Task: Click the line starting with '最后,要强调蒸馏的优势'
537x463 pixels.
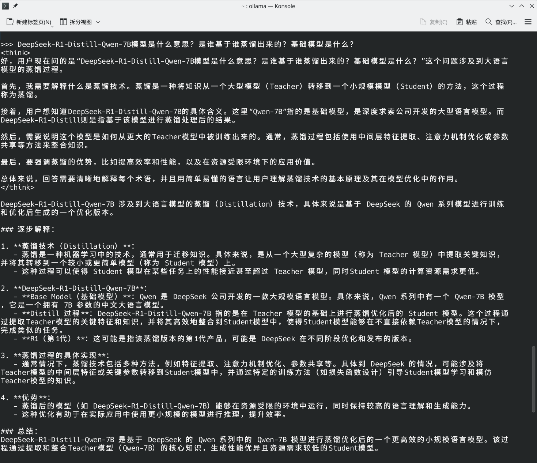Action: [159, 162]
